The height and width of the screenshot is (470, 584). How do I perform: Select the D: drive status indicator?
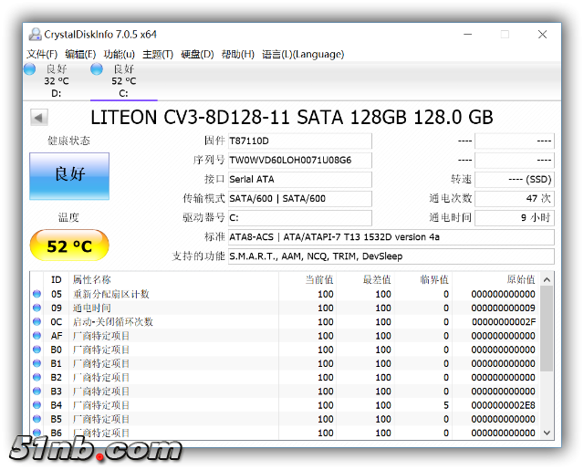[56, 80]
